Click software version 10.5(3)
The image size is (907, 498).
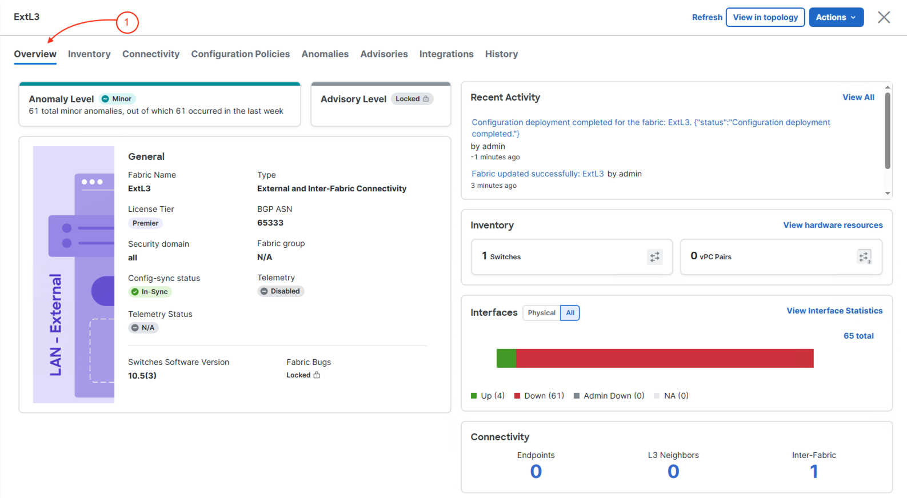pyautogui.click(x=142, y=376)
